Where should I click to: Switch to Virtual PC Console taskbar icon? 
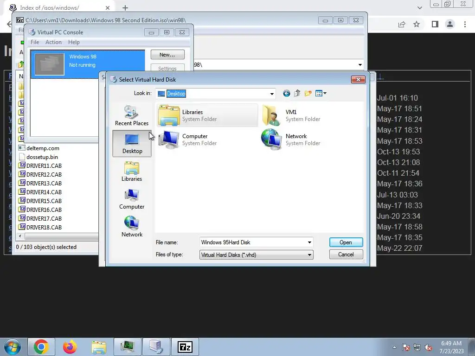[x=156, y=347]
